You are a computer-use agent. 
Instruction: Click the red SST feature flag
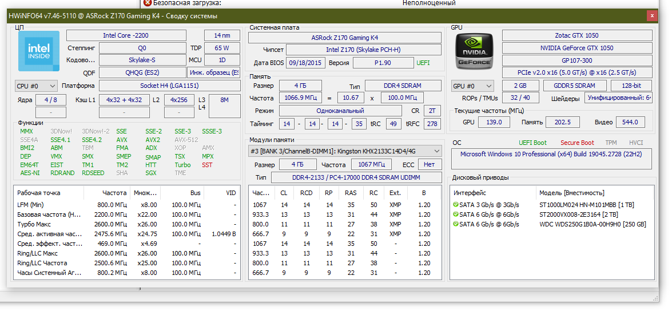click(207, 164)
